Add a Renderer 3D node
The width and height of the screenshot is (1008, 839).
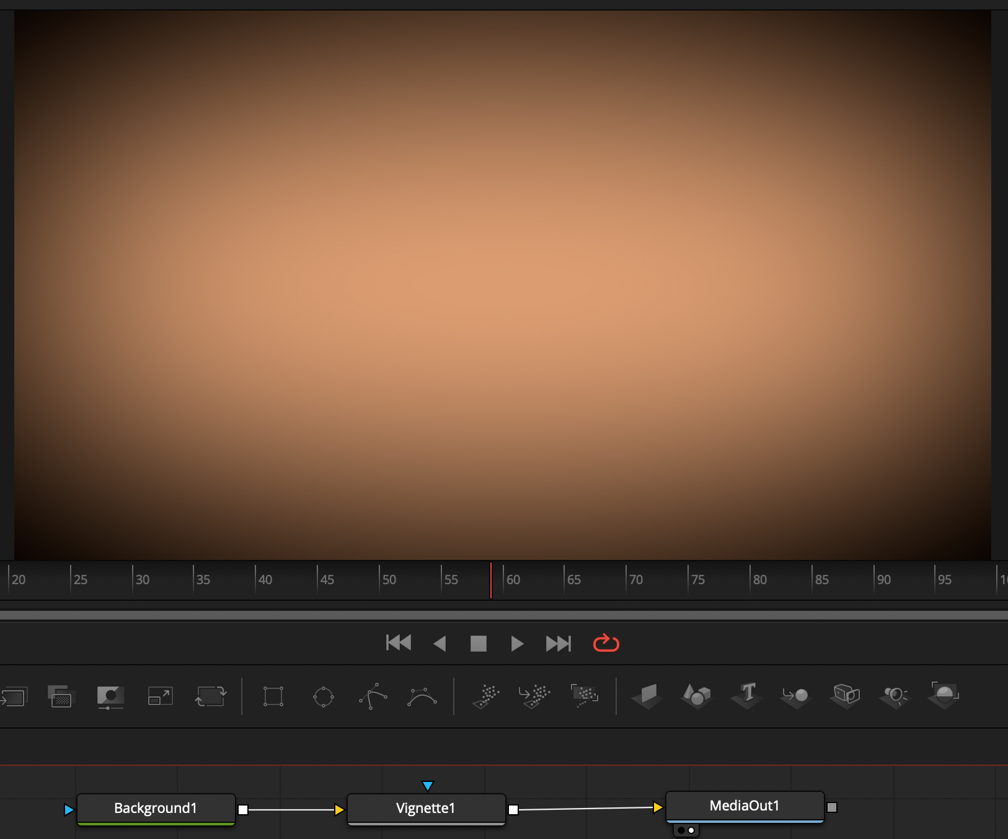coord(944,696)
